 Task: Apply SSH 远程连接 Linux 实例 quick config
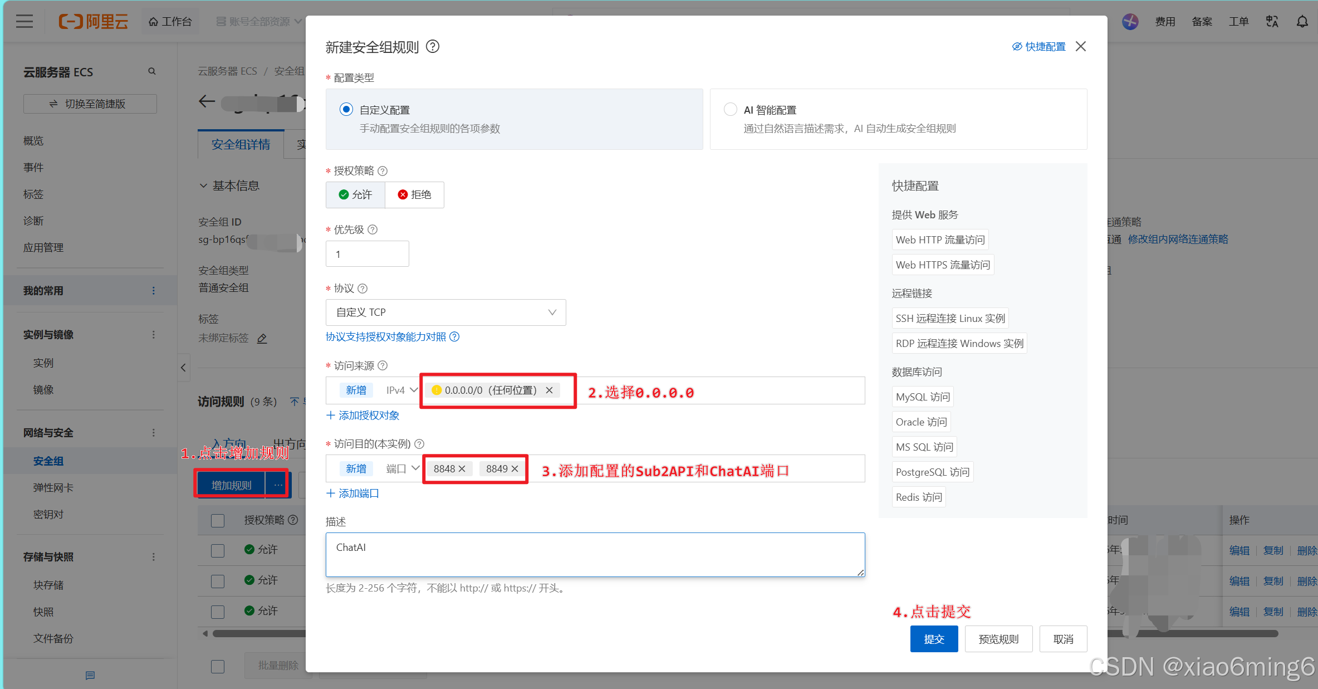[x=950, y=319]
